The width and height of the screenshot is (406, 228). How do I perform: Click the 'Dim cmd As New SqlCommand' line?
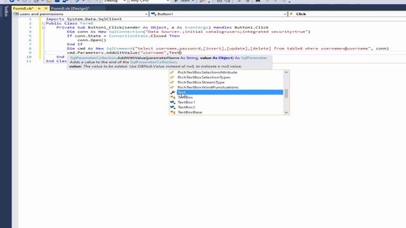pyautogui.click(x=228, y=49)
